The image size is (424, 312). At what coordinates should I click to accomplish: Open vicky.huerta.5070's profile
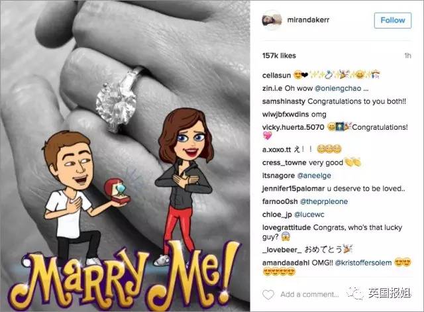click(x=293, y=127)
